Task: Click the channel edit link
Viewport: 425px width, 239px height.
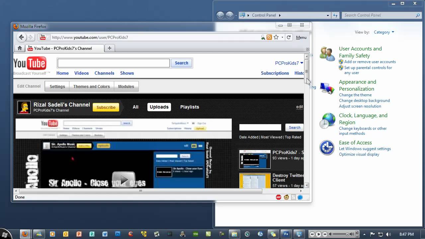Action: 299,107
